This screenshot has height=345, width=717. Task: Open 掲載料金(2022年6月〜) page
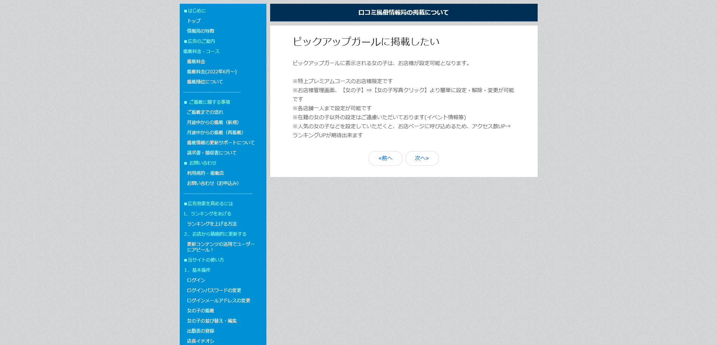pos(212,72)
